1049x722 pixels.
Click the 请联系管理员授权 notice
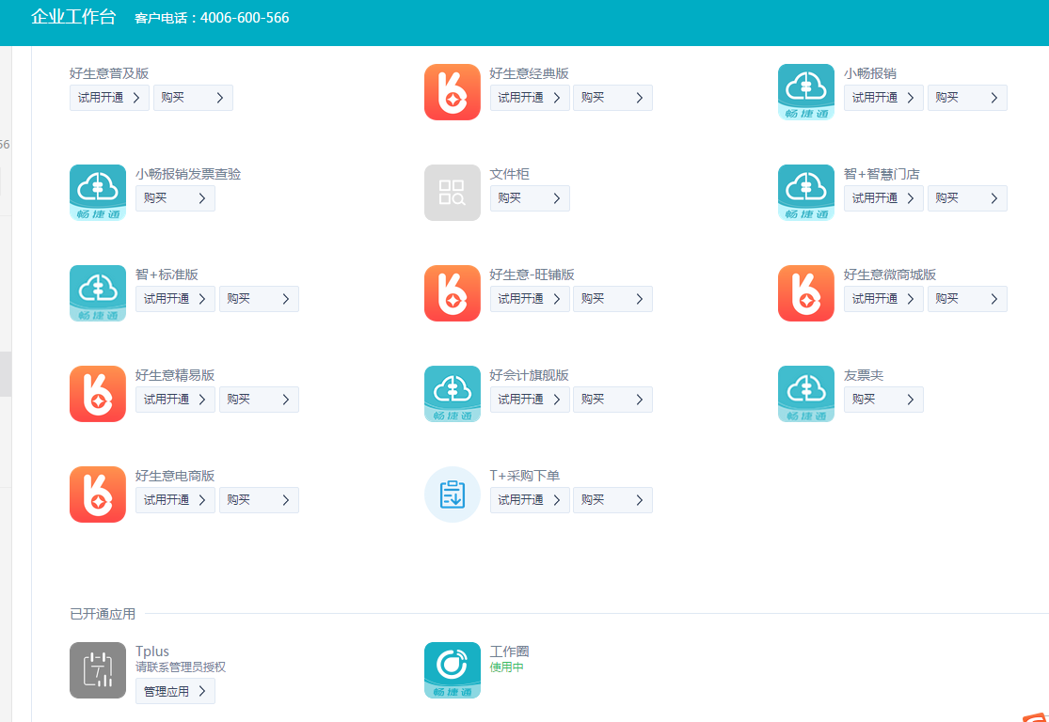coord(181,667)
